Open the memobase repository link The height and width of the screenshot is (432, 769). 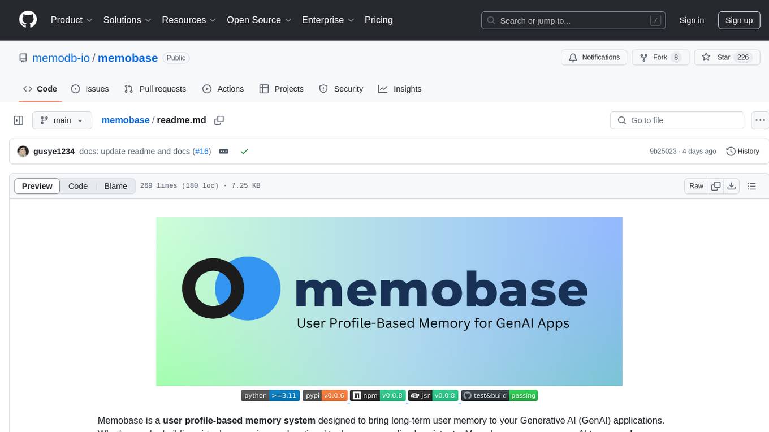[128, 58]
